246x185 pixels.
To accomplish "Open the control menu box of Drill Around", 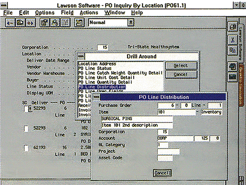I will [81, 56].
